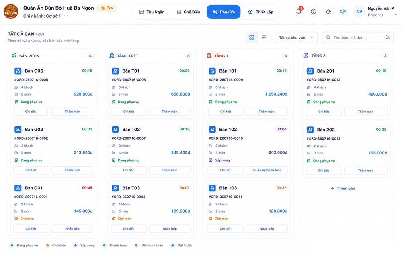The image size is (402, 254).
Task: Click the Chờ món legend dot
Action: click(x=47, y=245)
